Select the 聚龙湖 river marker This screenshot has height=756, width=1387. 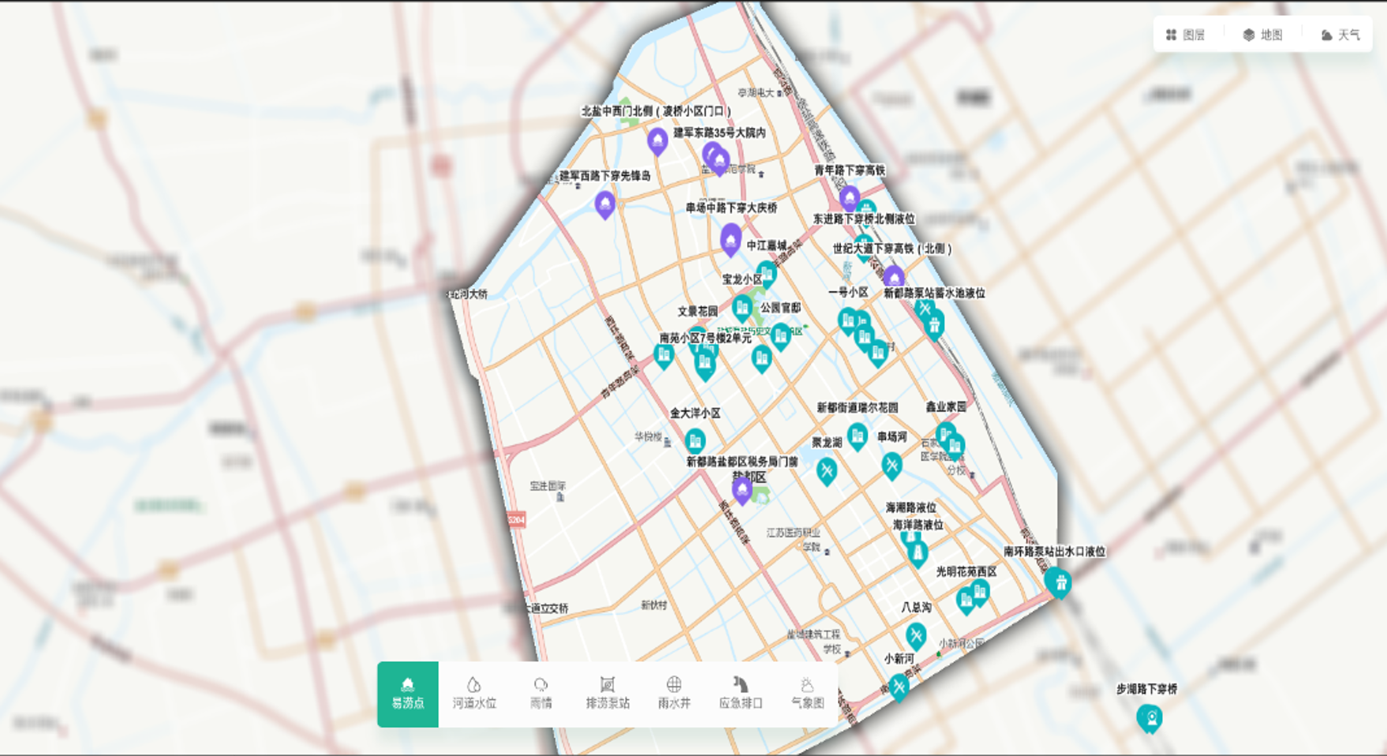click(826, 471)
